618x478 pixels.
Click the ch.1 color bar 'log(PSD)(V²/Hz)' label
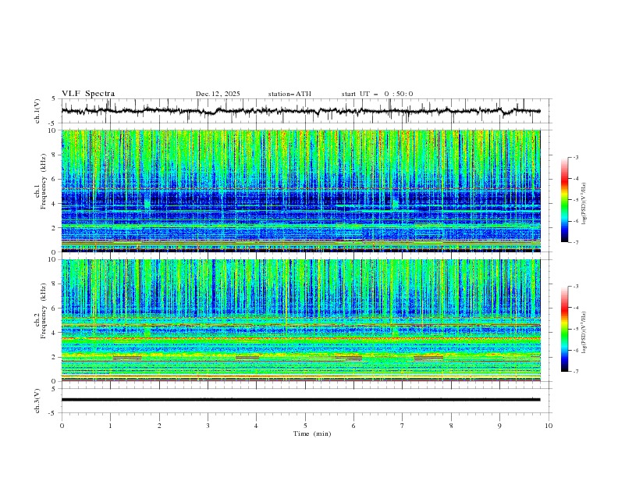point(584,204)
